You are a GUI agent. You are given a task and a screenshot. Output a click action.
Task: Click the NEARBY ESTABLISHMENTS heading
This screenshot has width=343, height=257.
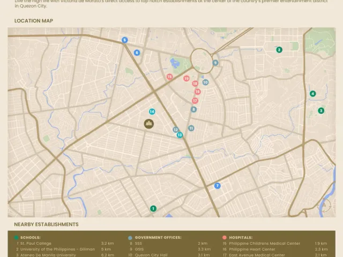tap(46, 224)
